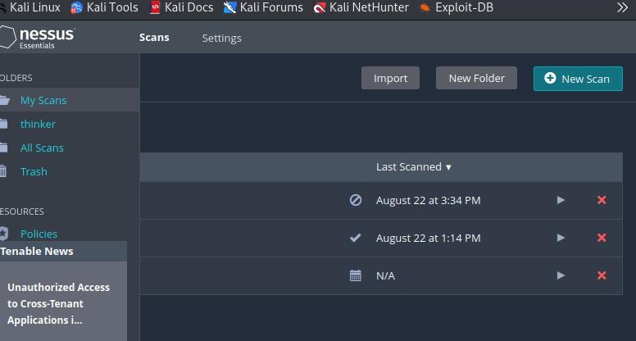The height and width of the screenshot is (341, 636).
Task: Open Kali NetHunter bookmark icon
Action: coord(320,7)
